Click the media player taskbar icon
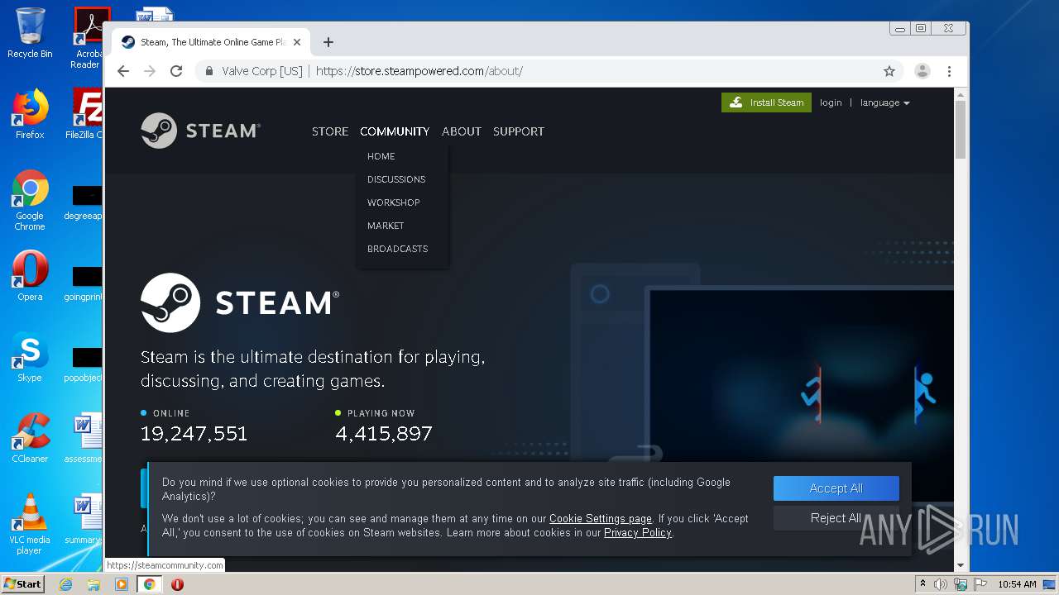This screenshot has width=1059, height=595. [x=122, y=584]
